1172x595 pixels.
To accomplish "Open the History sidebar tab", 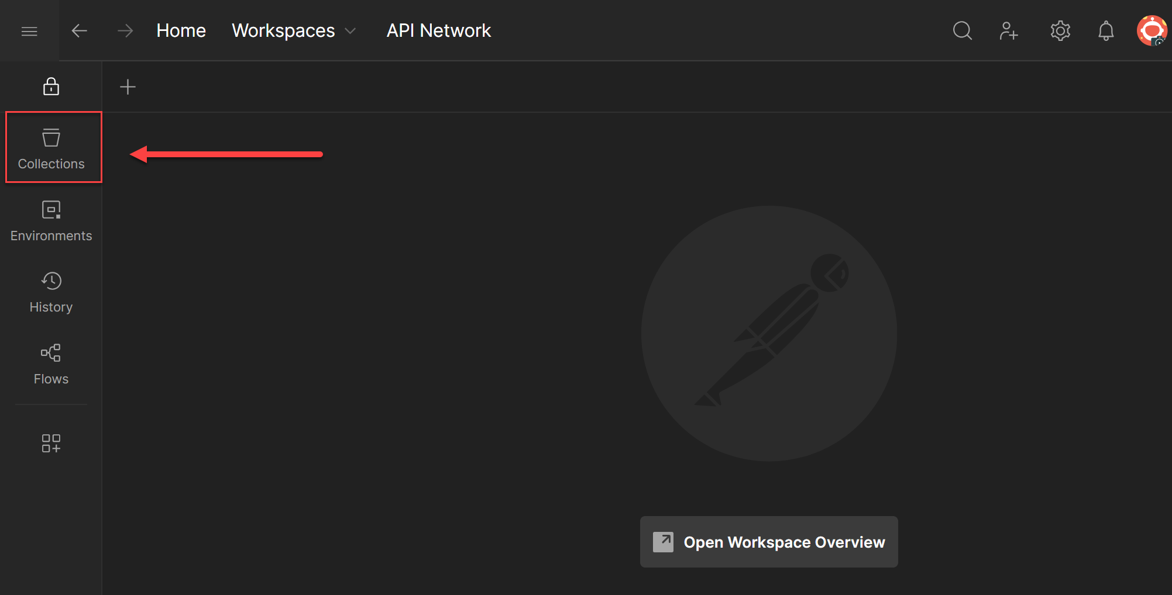I will [51, 292].
